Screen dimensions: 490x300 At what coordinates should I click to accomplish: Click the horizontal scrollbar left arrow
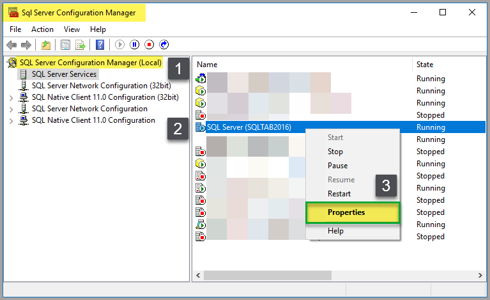coord(198,275)
